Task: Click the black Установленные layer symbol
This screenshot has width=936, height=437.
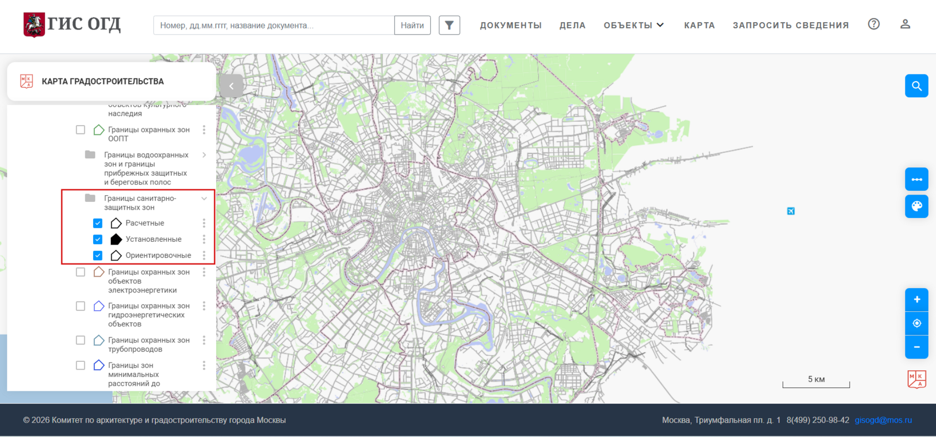Action: (116, 239)
